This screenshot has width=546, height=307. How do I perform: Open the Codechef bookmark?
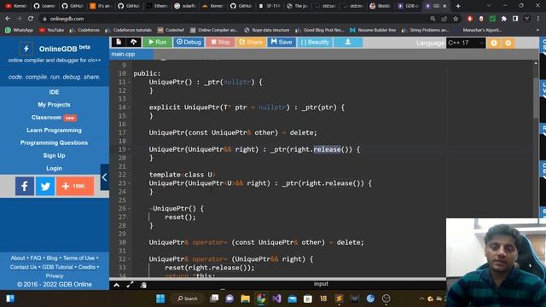pyautogui.click(x=171, y=31)
